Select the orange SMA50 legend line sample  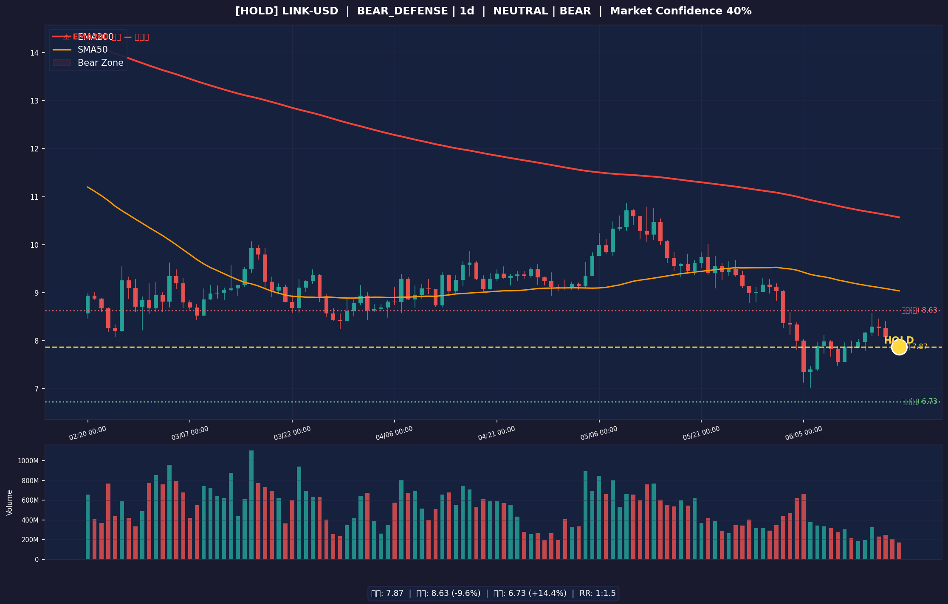pos(62,50)
